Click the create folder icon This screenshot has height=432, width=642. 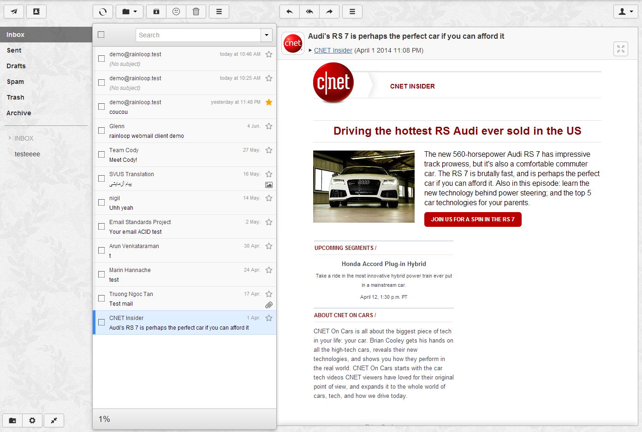[12, 420]
